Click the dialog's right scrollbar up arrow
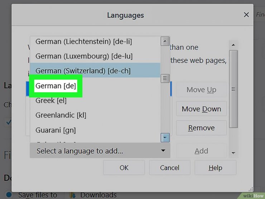Screen dimensions: 265x199 [233, 45]
